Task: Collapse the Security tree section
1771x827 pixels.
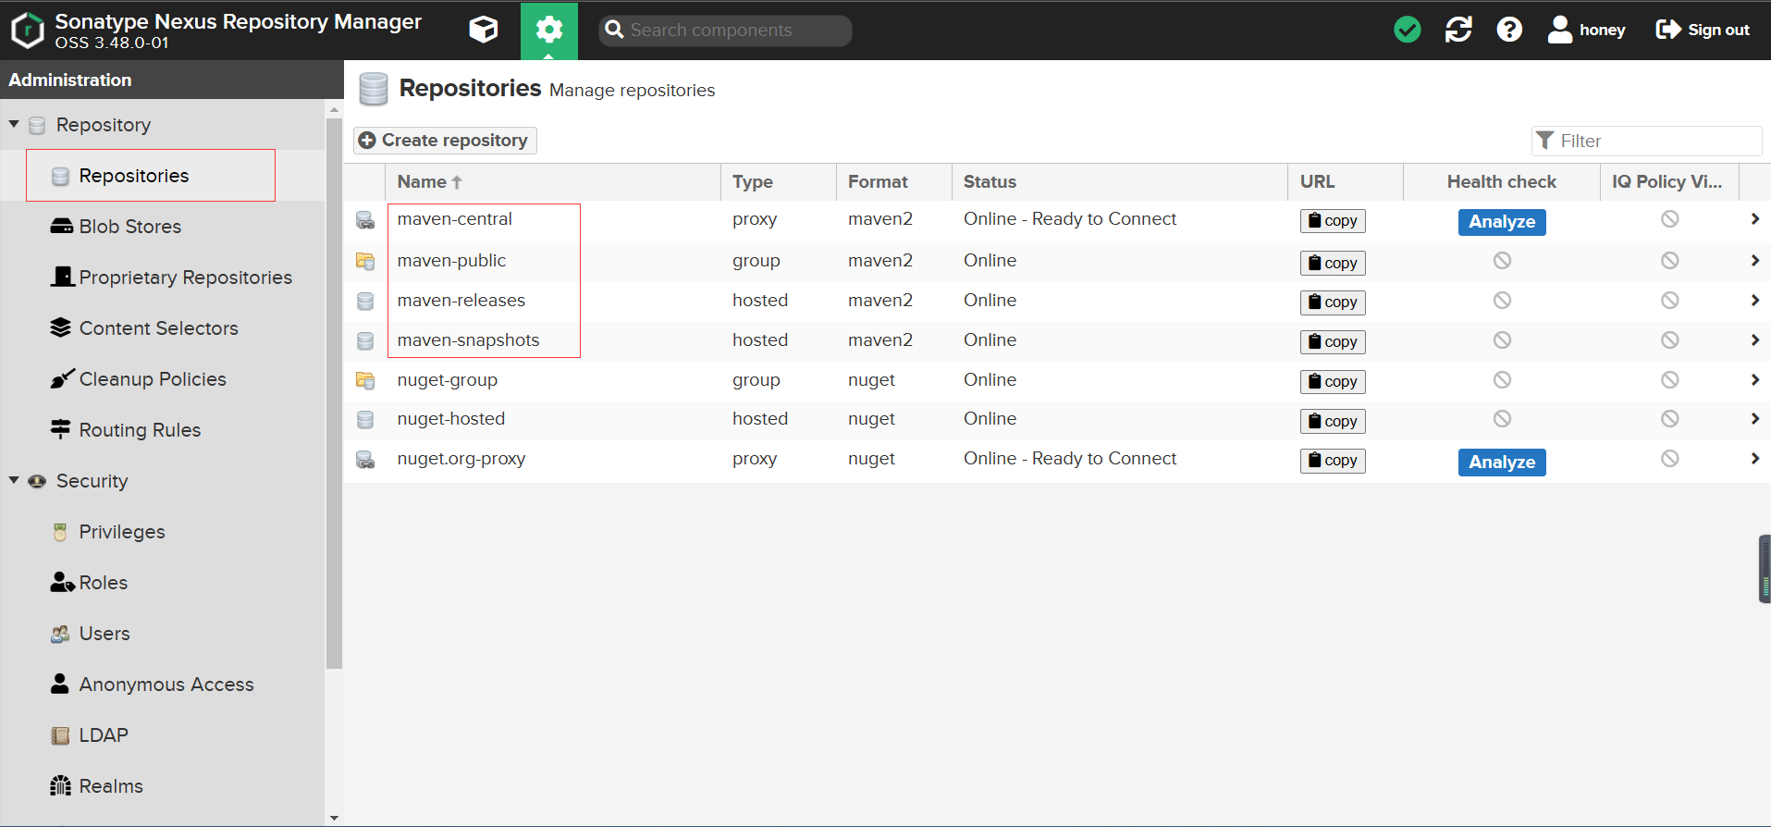Action: (14, 480)
